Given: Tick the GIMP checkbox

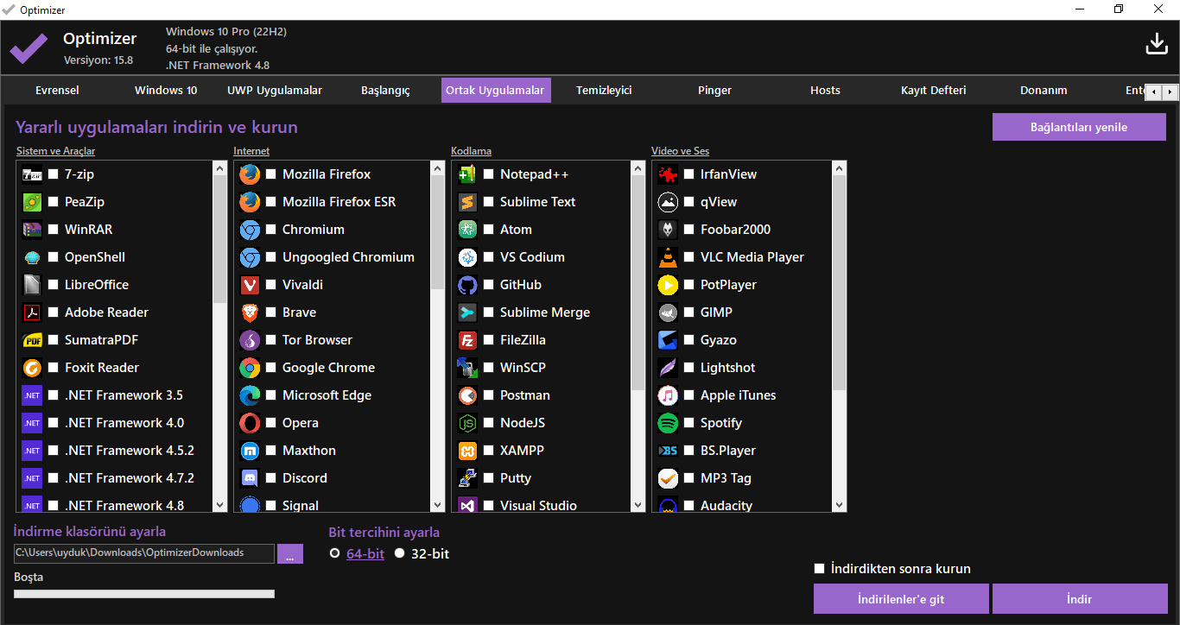Looking at the screenshot, I should (689, 312).
